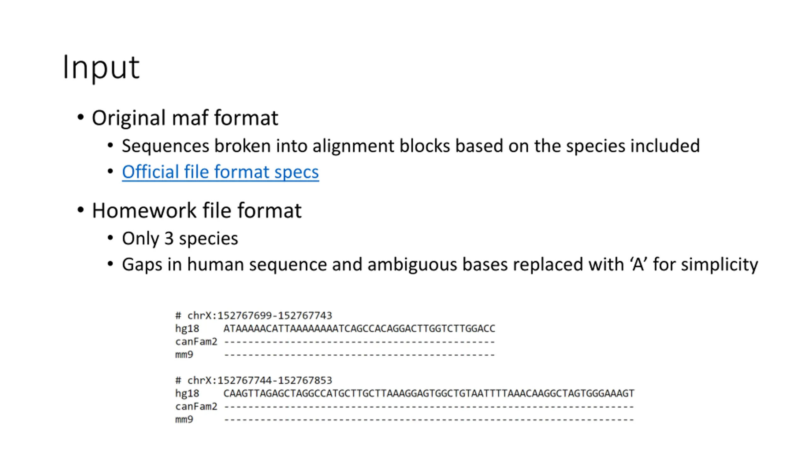Click the mm9 label in first block

pyautogui.click(x=184, y=355)
